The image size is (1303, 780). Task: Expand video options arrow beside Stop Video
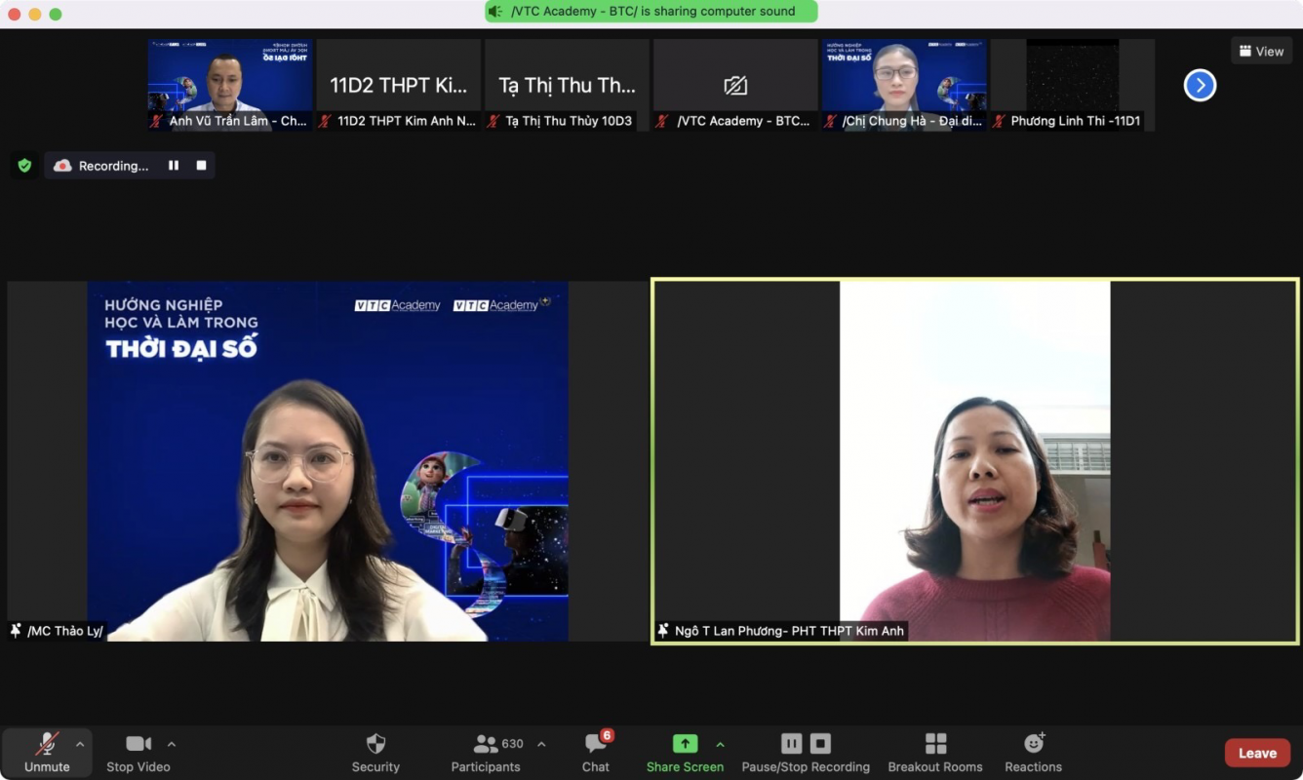click(x=172, y=744)
